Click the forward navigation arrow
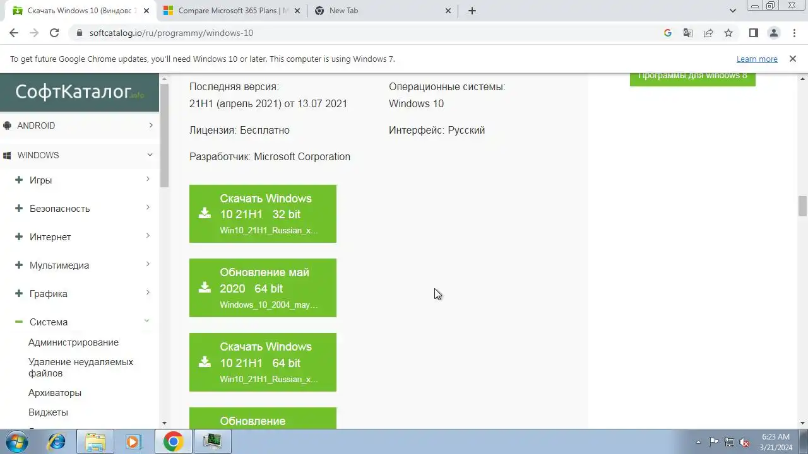 [34, 33]
